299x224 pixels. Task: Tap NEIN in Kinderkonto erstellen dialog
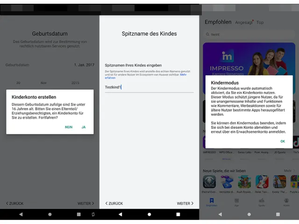pyautogui.click(x=69, y=127)
